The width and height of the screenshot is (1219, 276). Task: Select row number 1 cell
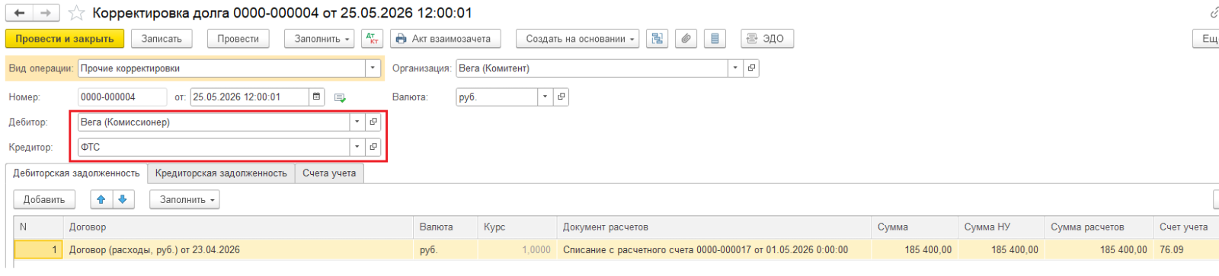(38, 250)
